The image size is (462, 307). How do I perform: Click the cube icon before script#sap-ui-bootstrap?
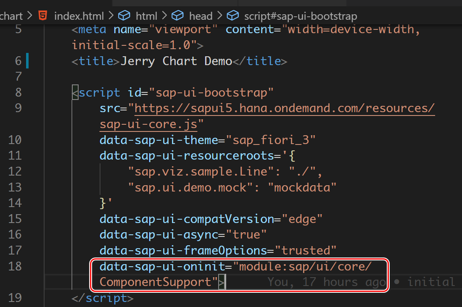pos(233,15)
